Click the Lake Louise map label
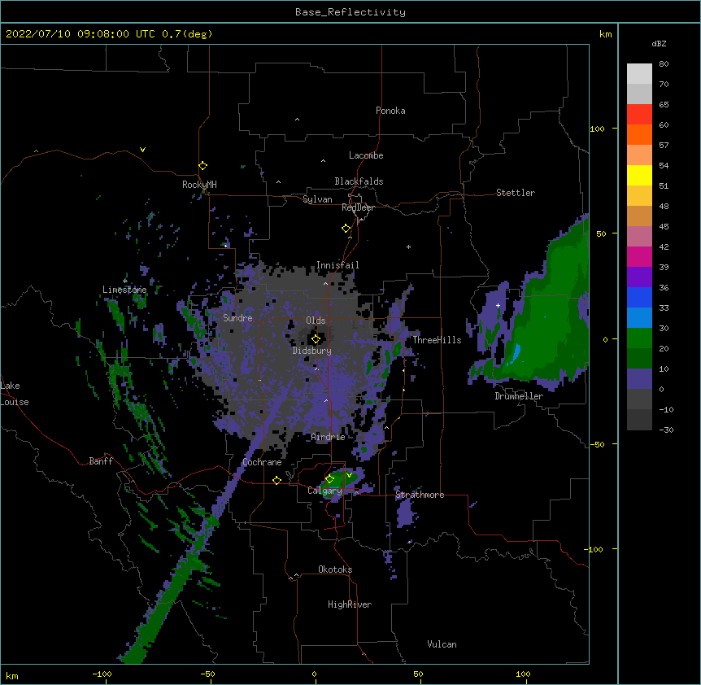This screenshot has height=685, width=701. [x=15, y=394]
